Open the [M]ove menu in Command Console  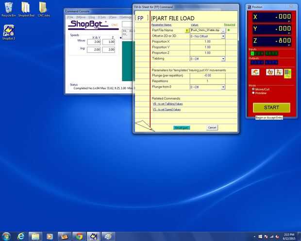coord(81,17)
